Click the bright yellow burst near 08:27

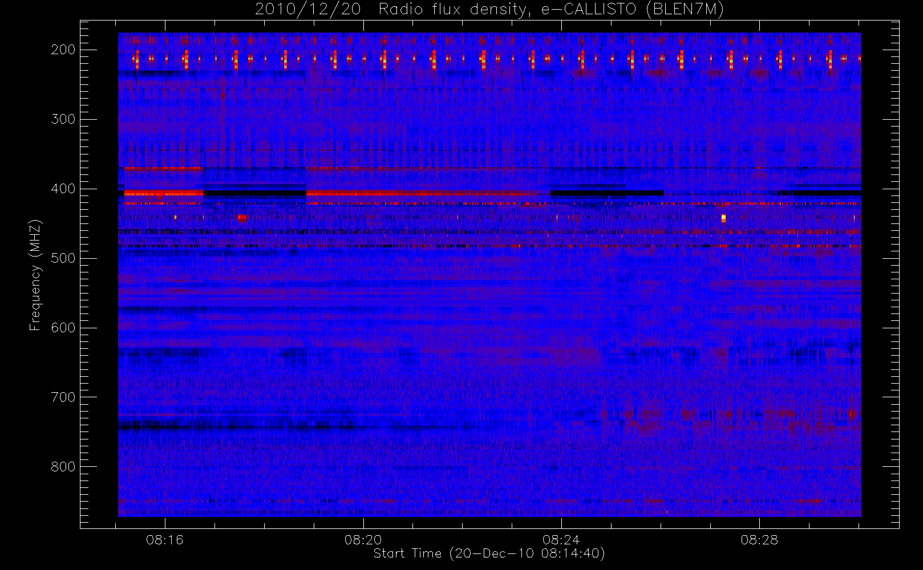click(723, 218)
